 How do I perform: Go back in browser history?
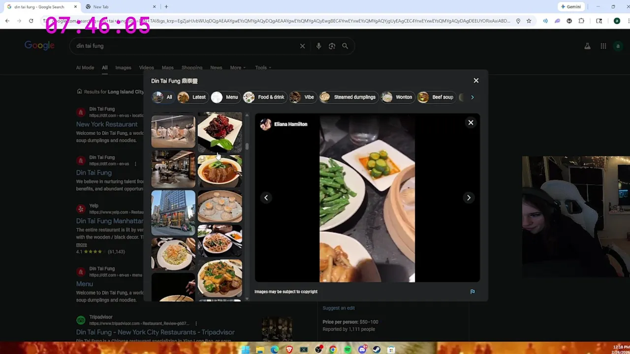coord(7,21)
